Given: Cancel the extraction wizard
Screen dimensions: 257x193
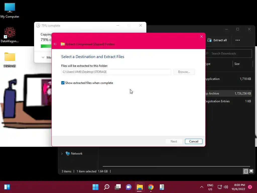Looking at the screenshot, I should coord(194,141).
